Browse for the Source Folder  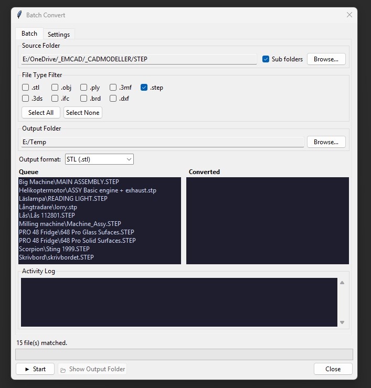pos(326,59)
